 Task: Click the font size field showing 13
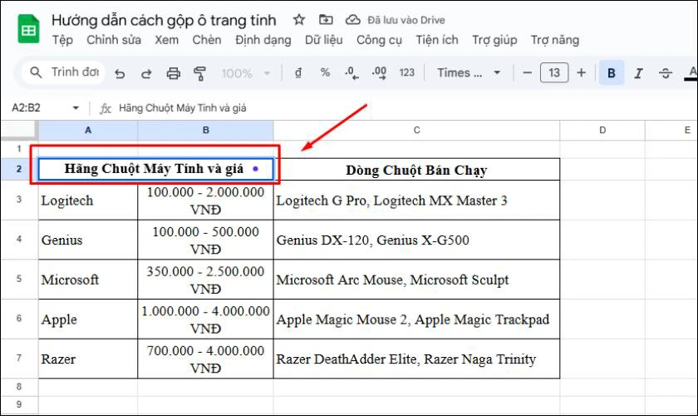[x=554, y=72]
